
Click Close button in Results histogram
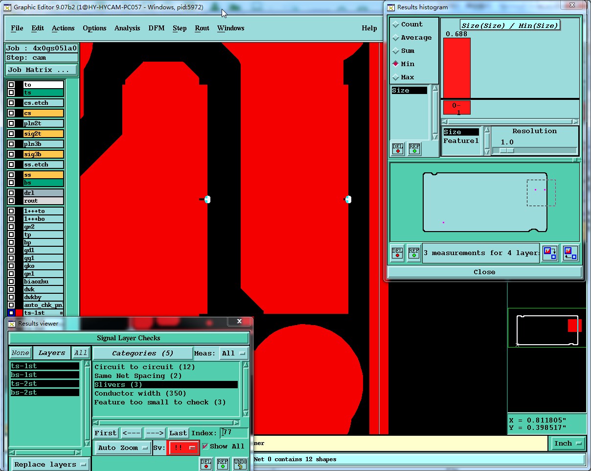[x=484, y=272]
